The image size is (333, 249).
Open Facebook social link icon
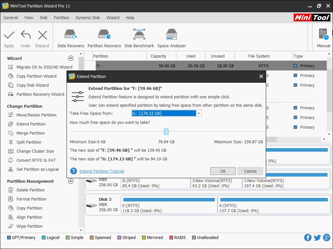click(x=308, y=238)
